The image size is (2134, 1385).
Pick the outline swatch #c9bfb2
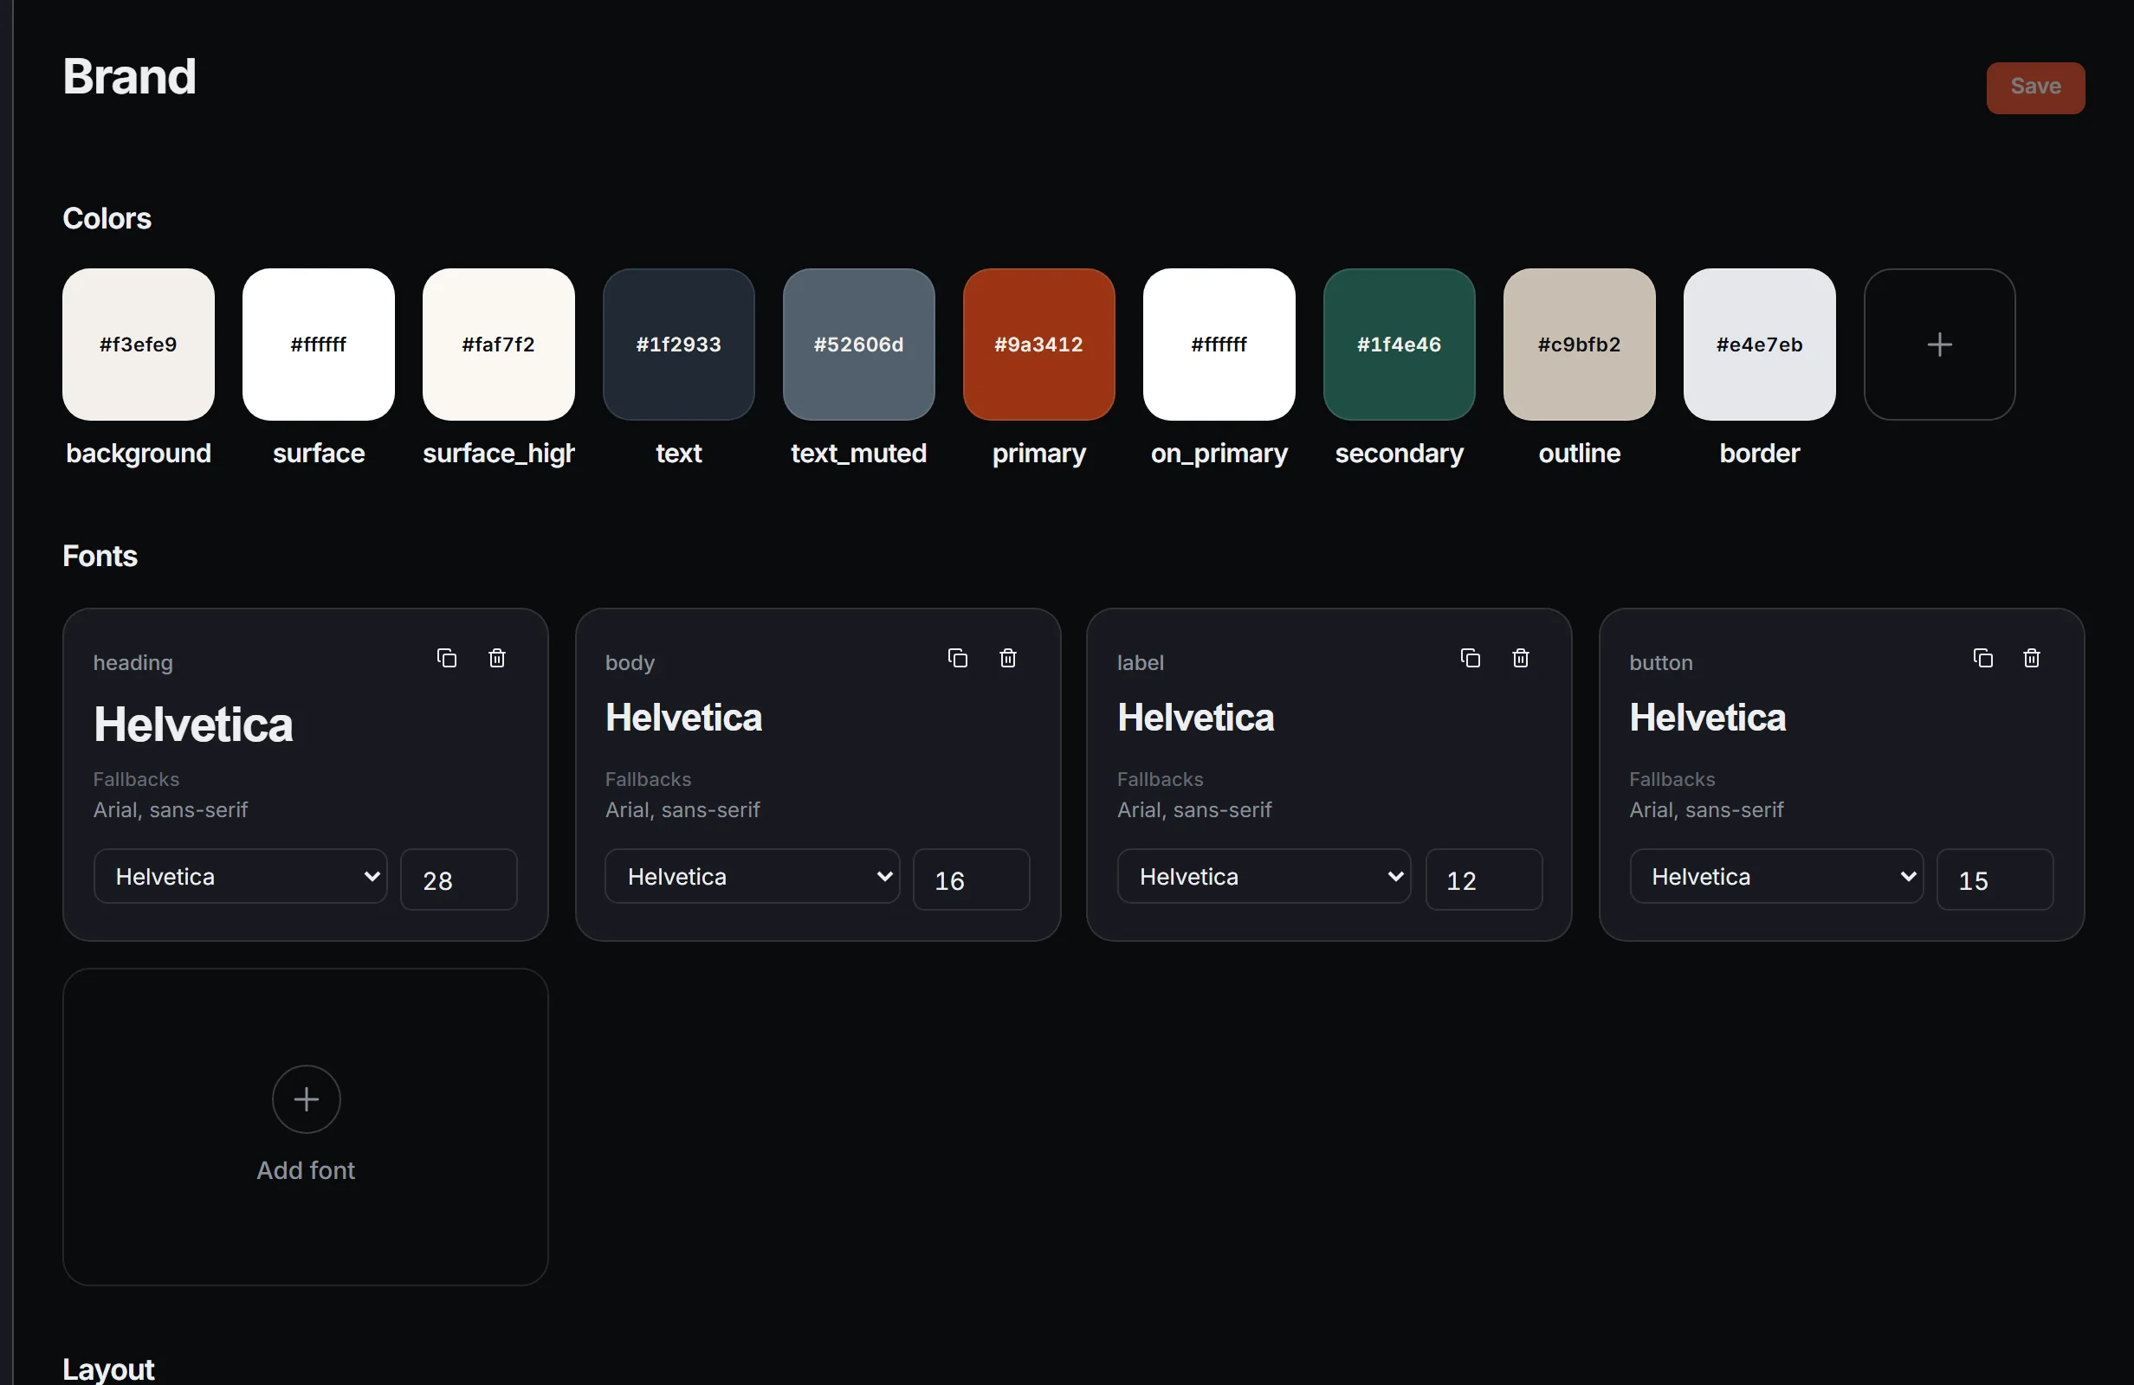tap(1580, 345)
